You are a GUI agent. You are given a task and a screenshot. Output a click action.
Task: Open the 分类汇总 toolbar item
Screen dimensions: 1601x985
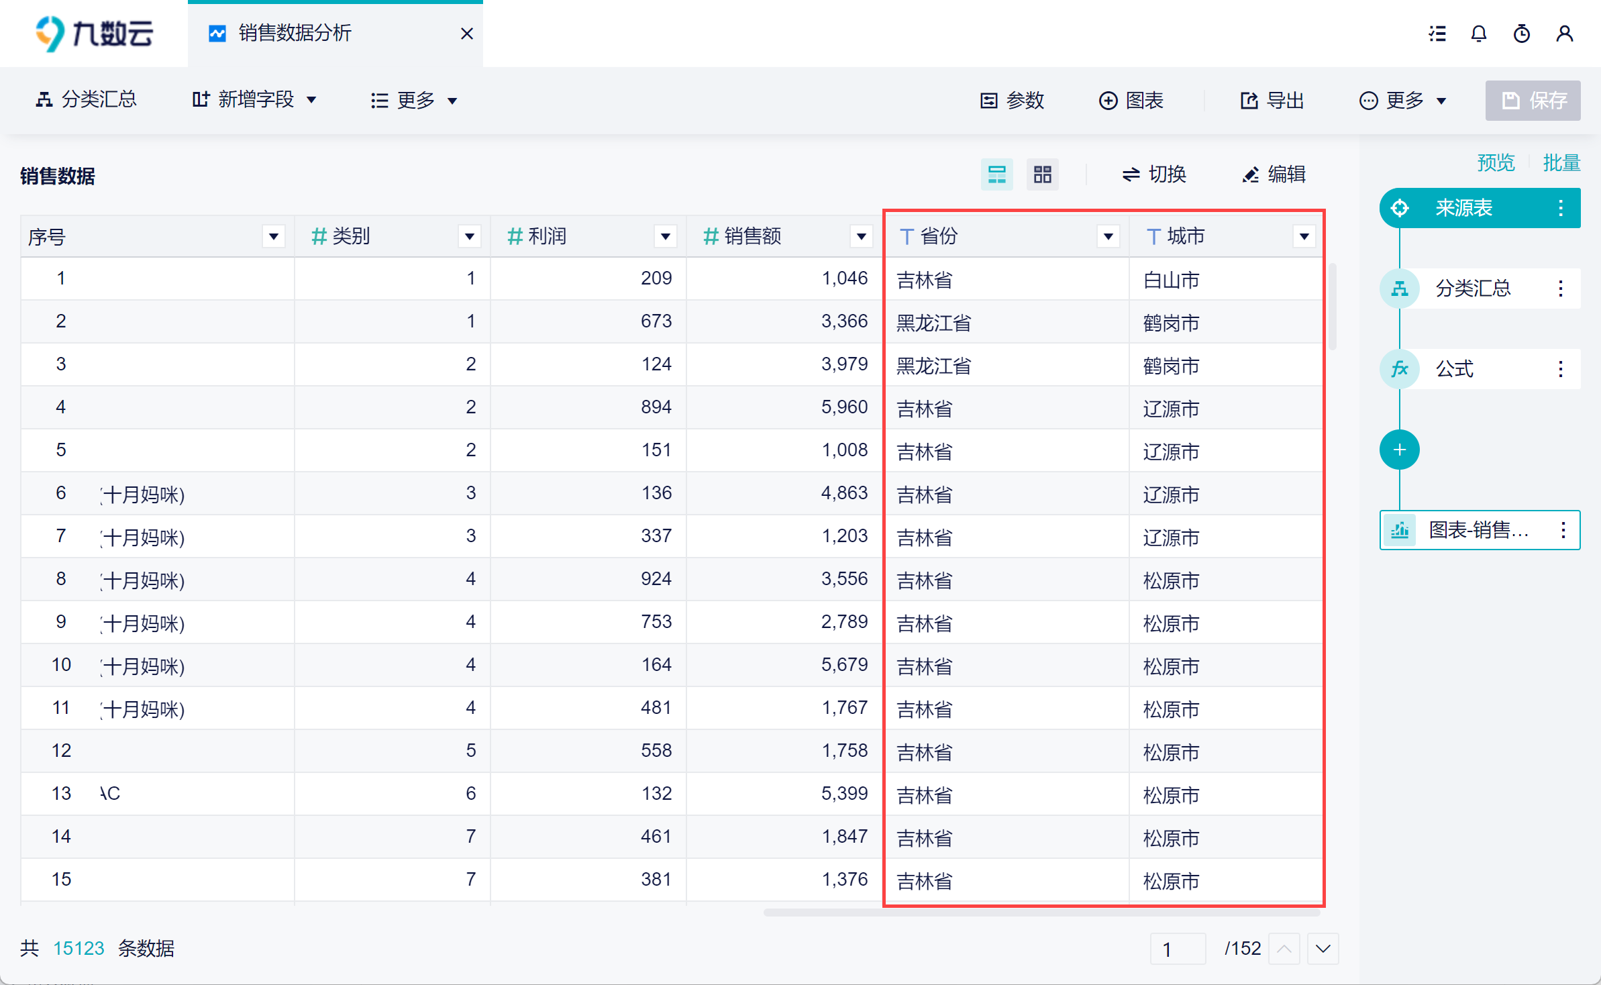[x=86, y=101]
